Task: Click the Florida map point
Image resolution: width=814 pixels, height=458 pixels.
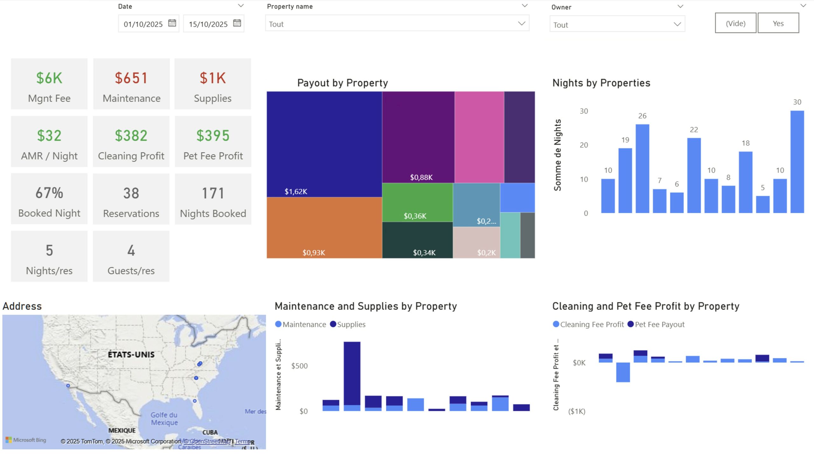Action: click(x=195, y=401)
